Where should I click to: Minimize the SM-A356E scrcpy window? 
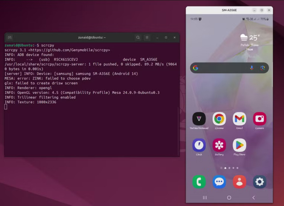pyautogui.click(x=254, y=10)
